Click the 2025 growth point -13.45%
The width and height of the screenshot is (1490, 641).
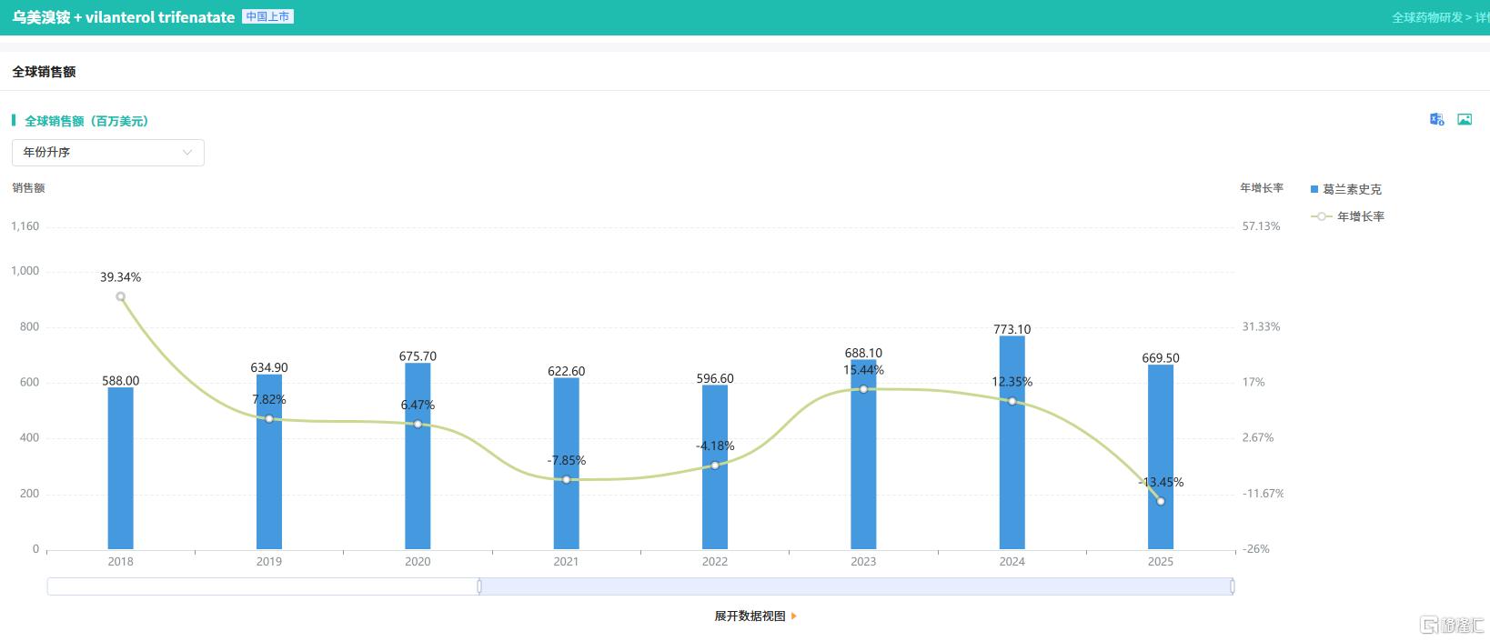coord(1161,501)
